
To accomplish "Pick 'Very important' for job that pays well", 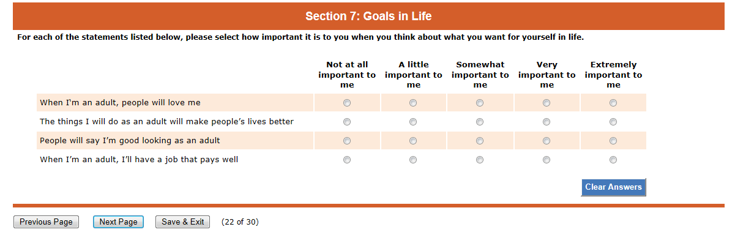I will [547, 160].
